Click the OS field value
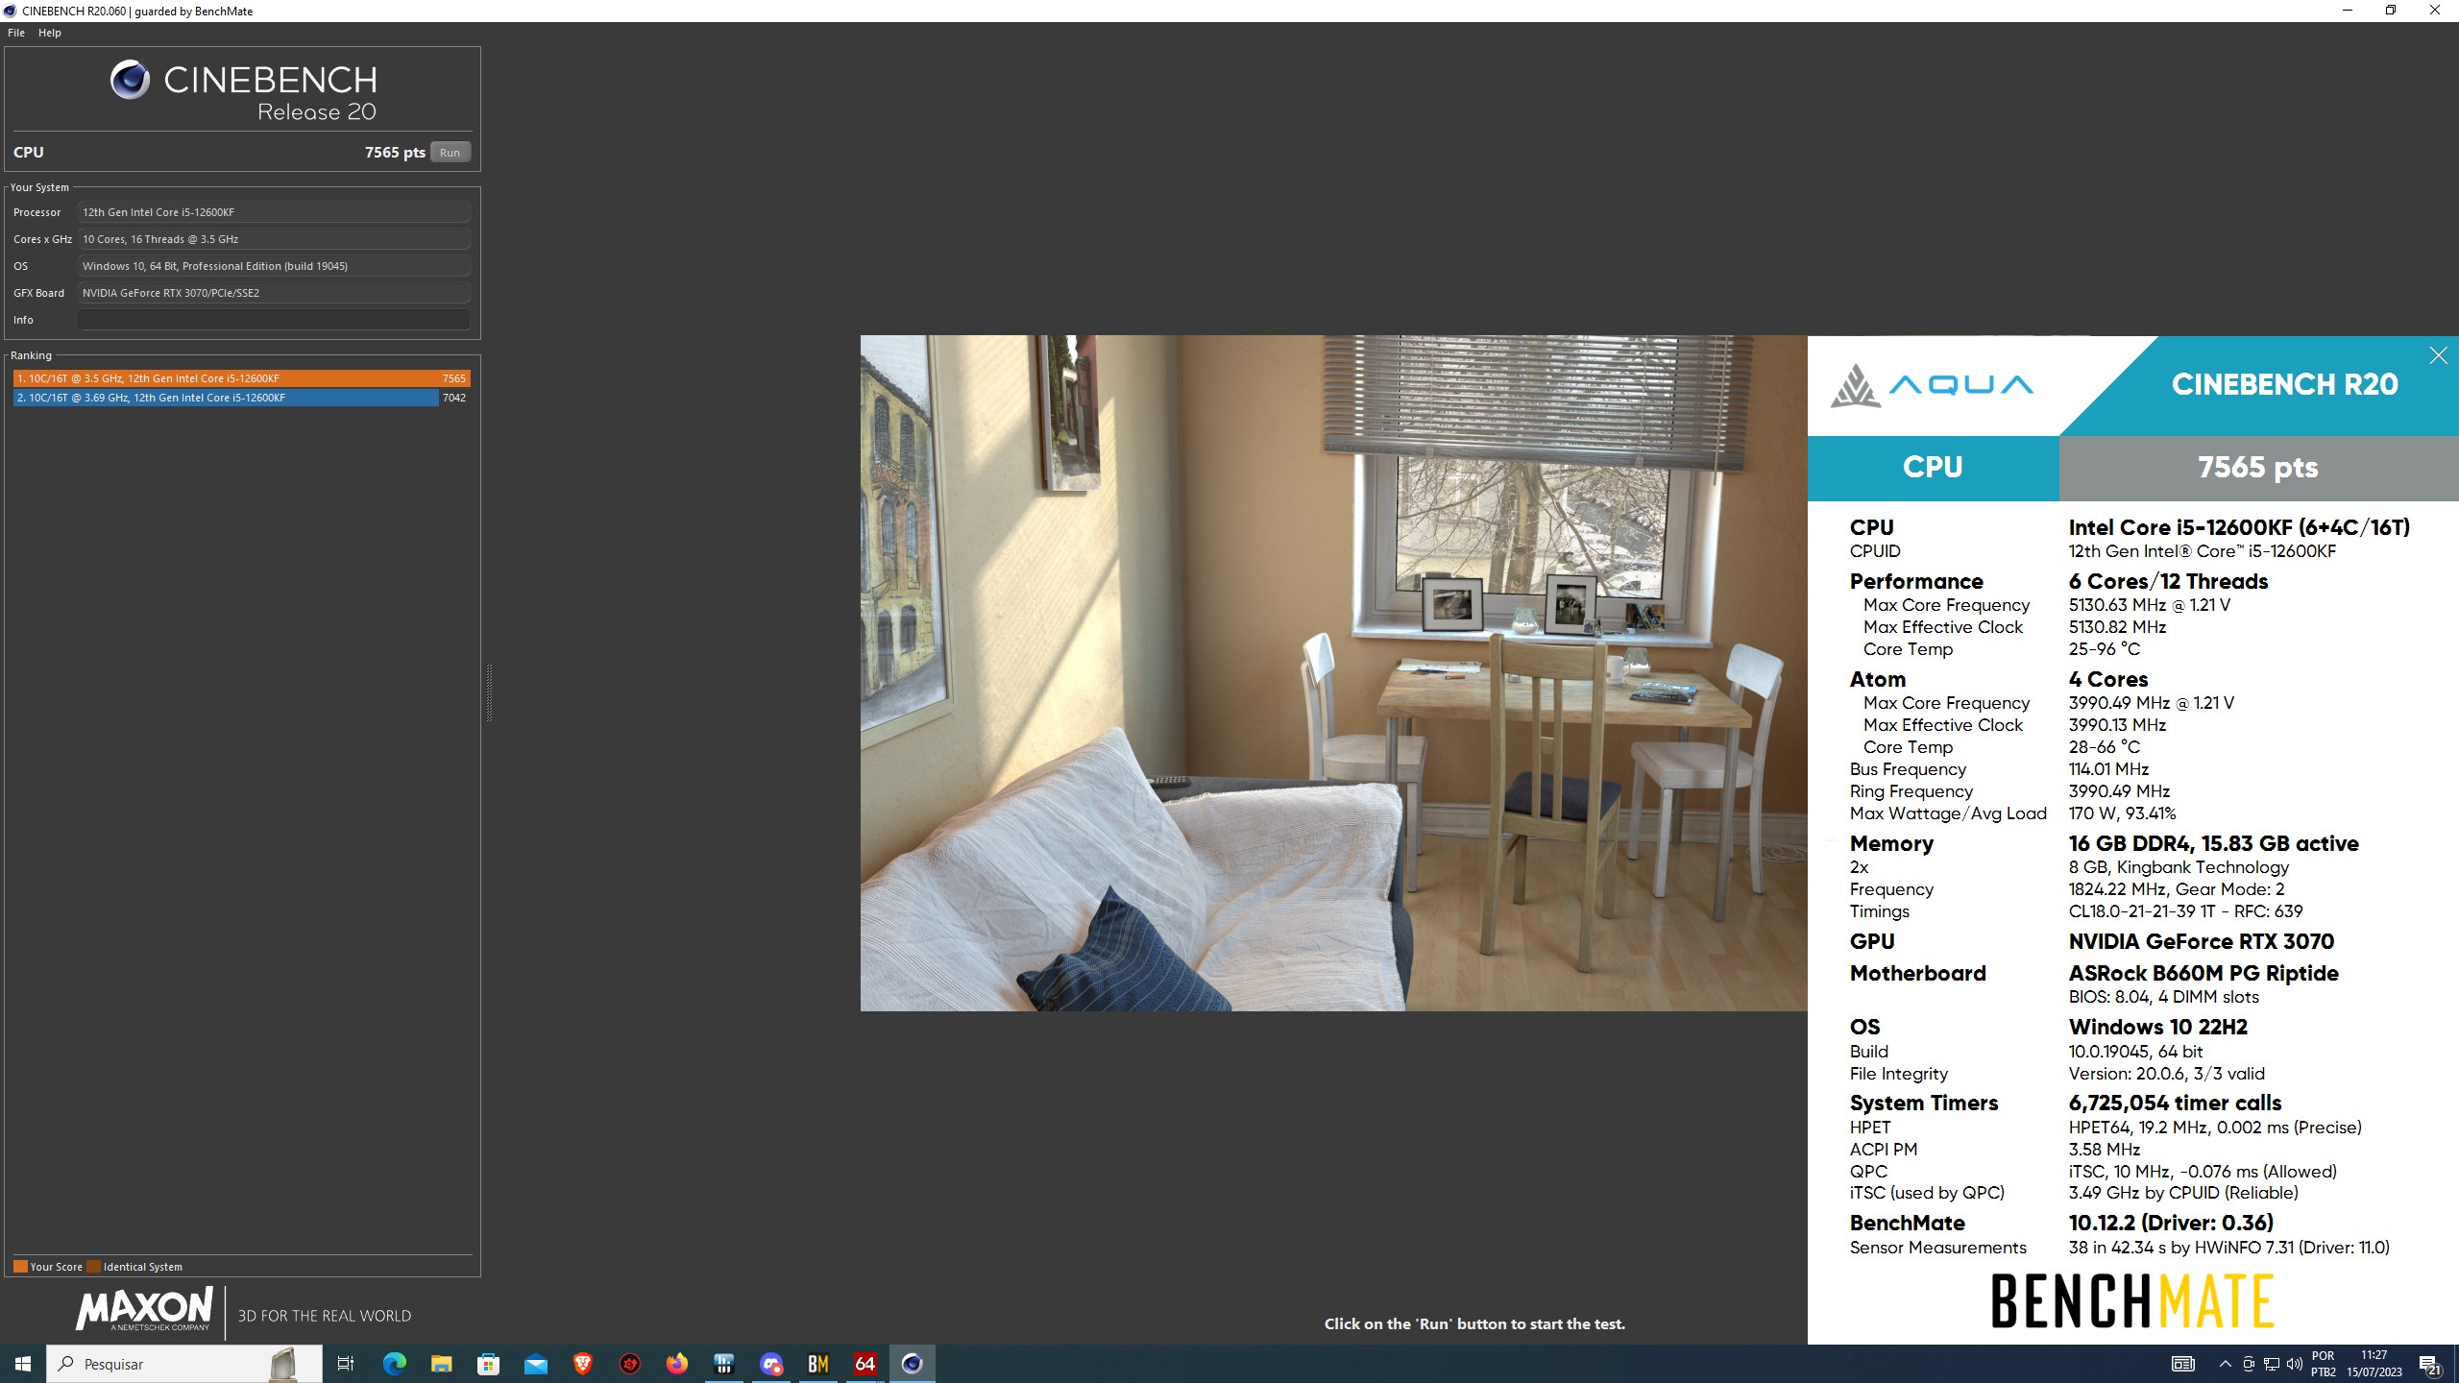The height and width of the screenshot is (1383, 2459). [x=274, y=266]
